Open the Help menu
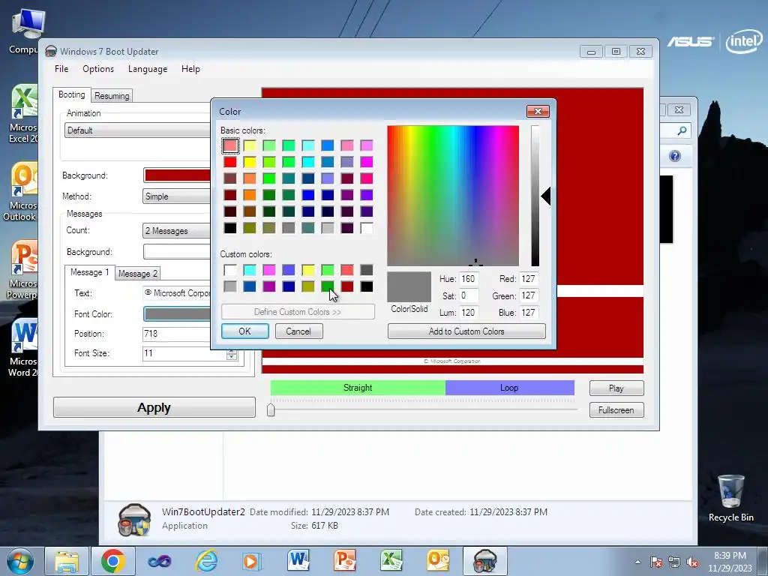This screenshot has height=576, width=768. pyautogui.click(x=190, y=69)
